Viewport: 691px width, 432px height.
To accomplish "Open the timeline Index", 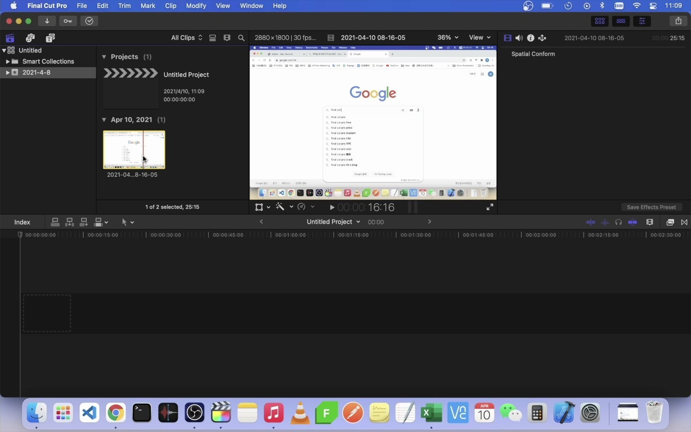I will tap(22, 222).
